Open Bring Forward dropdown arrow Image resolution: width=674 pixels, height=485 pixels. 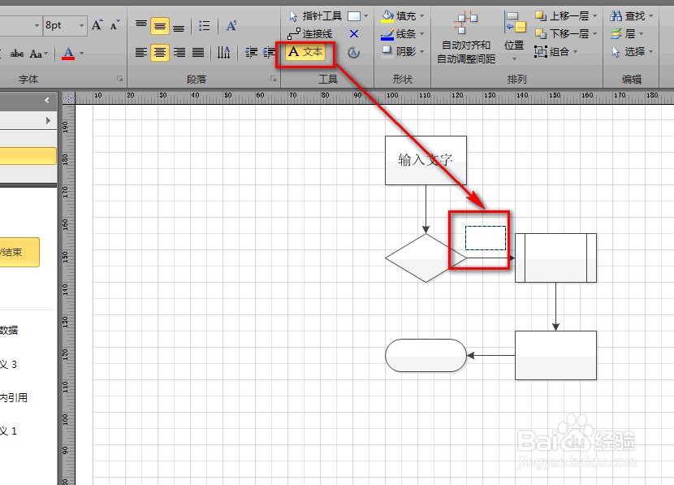595,16
